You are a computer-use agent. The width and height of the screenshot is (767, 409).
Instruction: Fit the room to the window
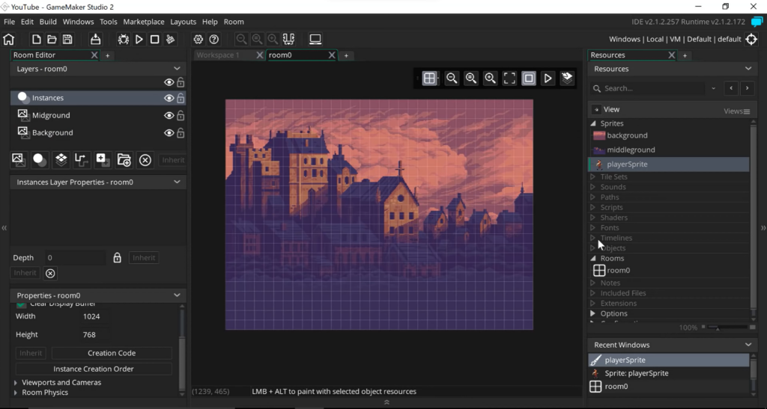point(509,79)
